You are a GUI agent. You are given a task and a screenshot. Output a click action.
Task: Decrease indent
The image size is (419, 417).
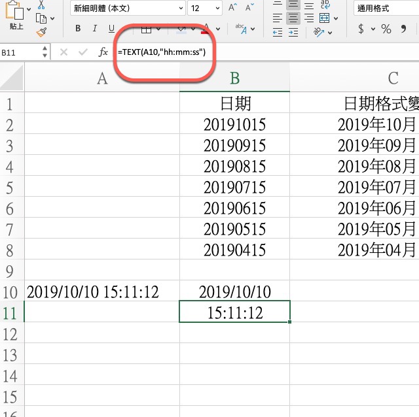pyautogui.click(x=278, y=33)
